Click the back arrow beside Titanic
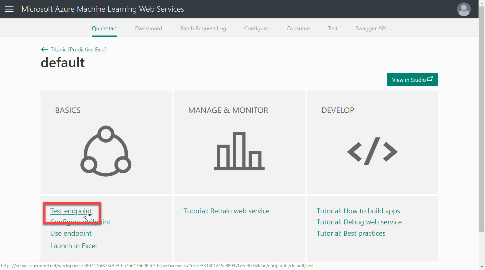The height and width of the screenshot is (270, 485). click(45, 49)
